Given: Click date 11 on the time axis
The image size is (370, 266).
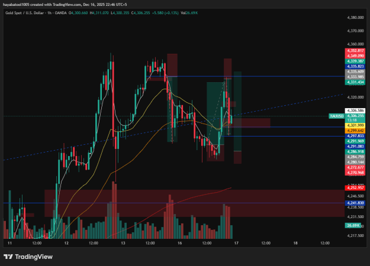Looking at the screenshot, I should (x=9, y=243).
